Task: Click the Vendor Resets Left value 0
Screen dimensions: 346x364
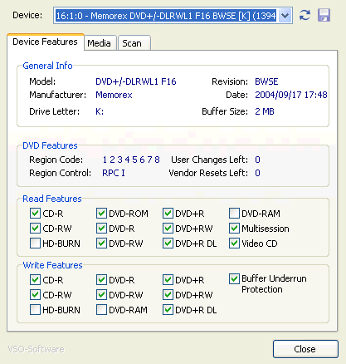Action: 257,173
